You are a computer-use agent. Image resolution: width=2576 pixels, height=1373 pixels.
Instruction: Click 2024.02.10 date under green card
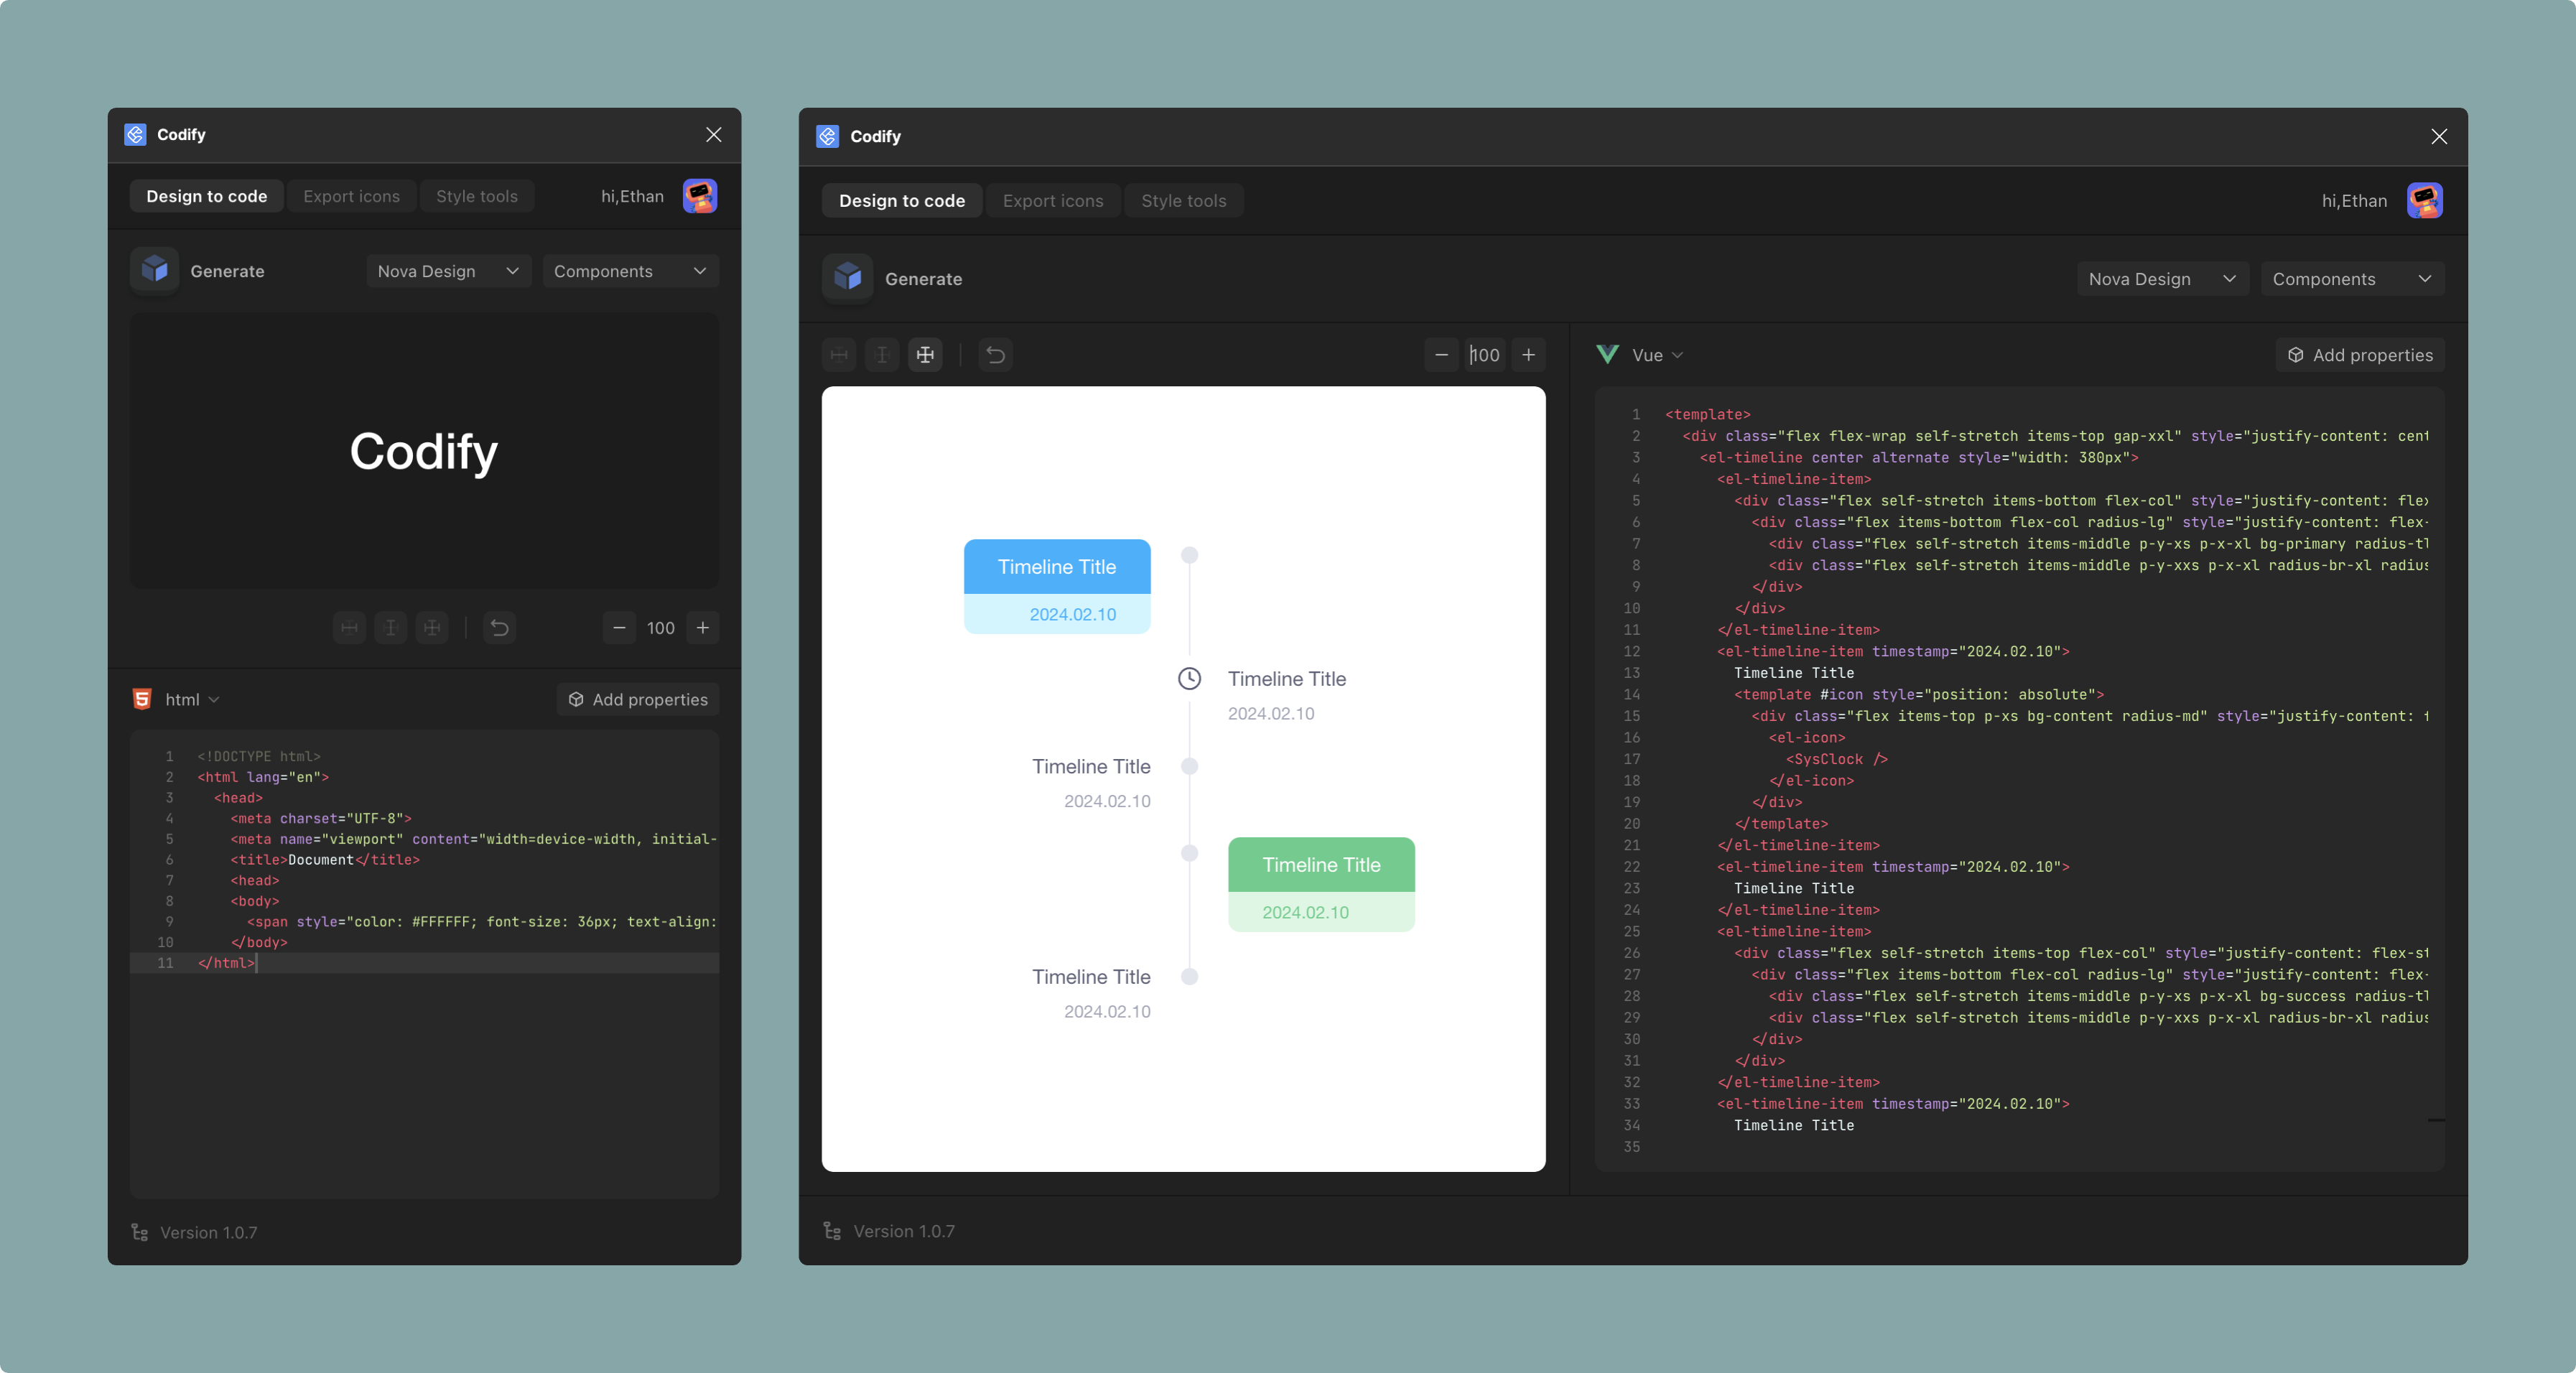1305,912
